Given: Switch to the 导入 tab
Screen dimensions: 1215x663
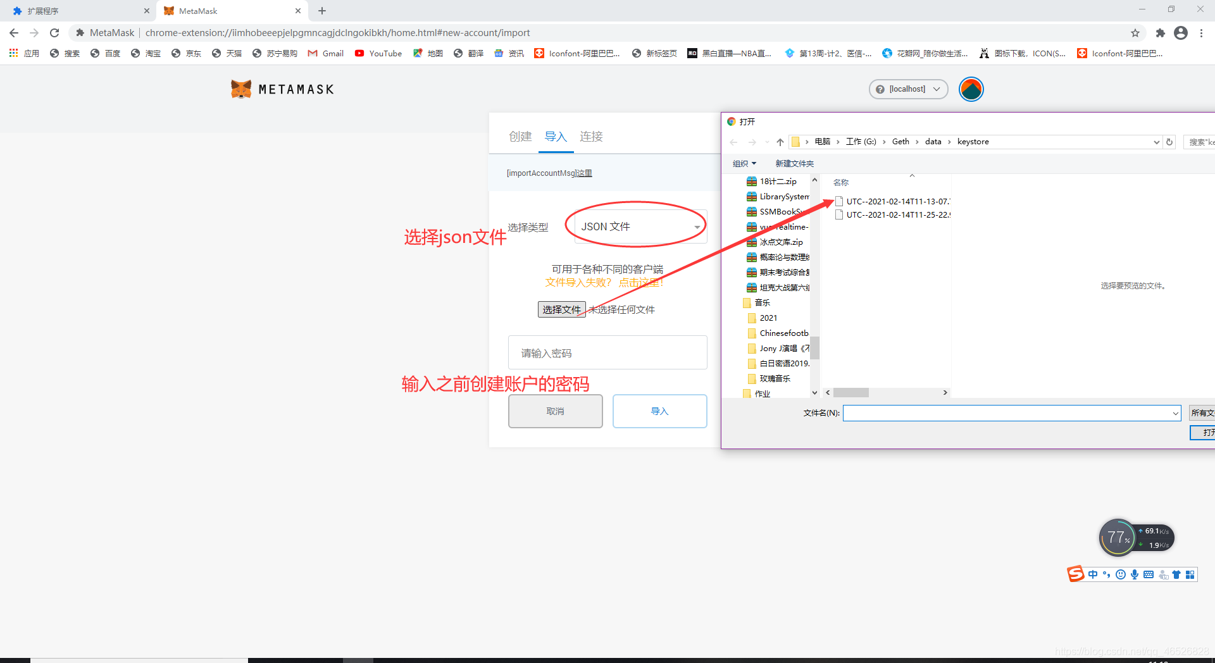Looking at the screenshot, I should [x=556, y=137].
